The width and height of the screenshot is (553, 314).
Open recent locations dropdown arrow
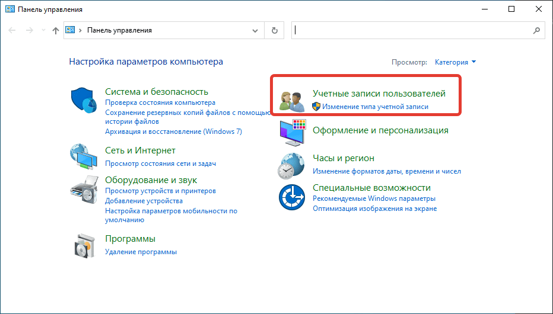pos(43,31)
